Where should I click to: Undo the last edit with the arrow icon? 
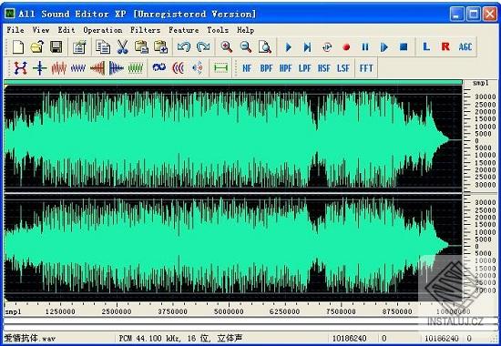point(184,47)
